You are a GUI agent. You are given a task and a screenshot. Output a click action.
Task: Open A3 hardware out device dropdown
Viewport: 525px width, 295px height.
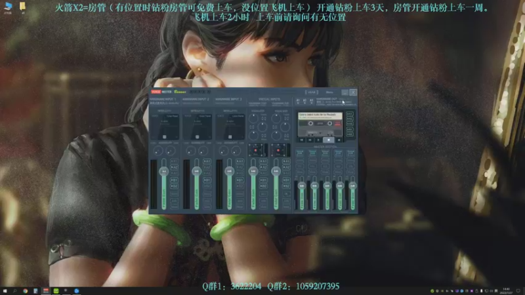point(311,101)
